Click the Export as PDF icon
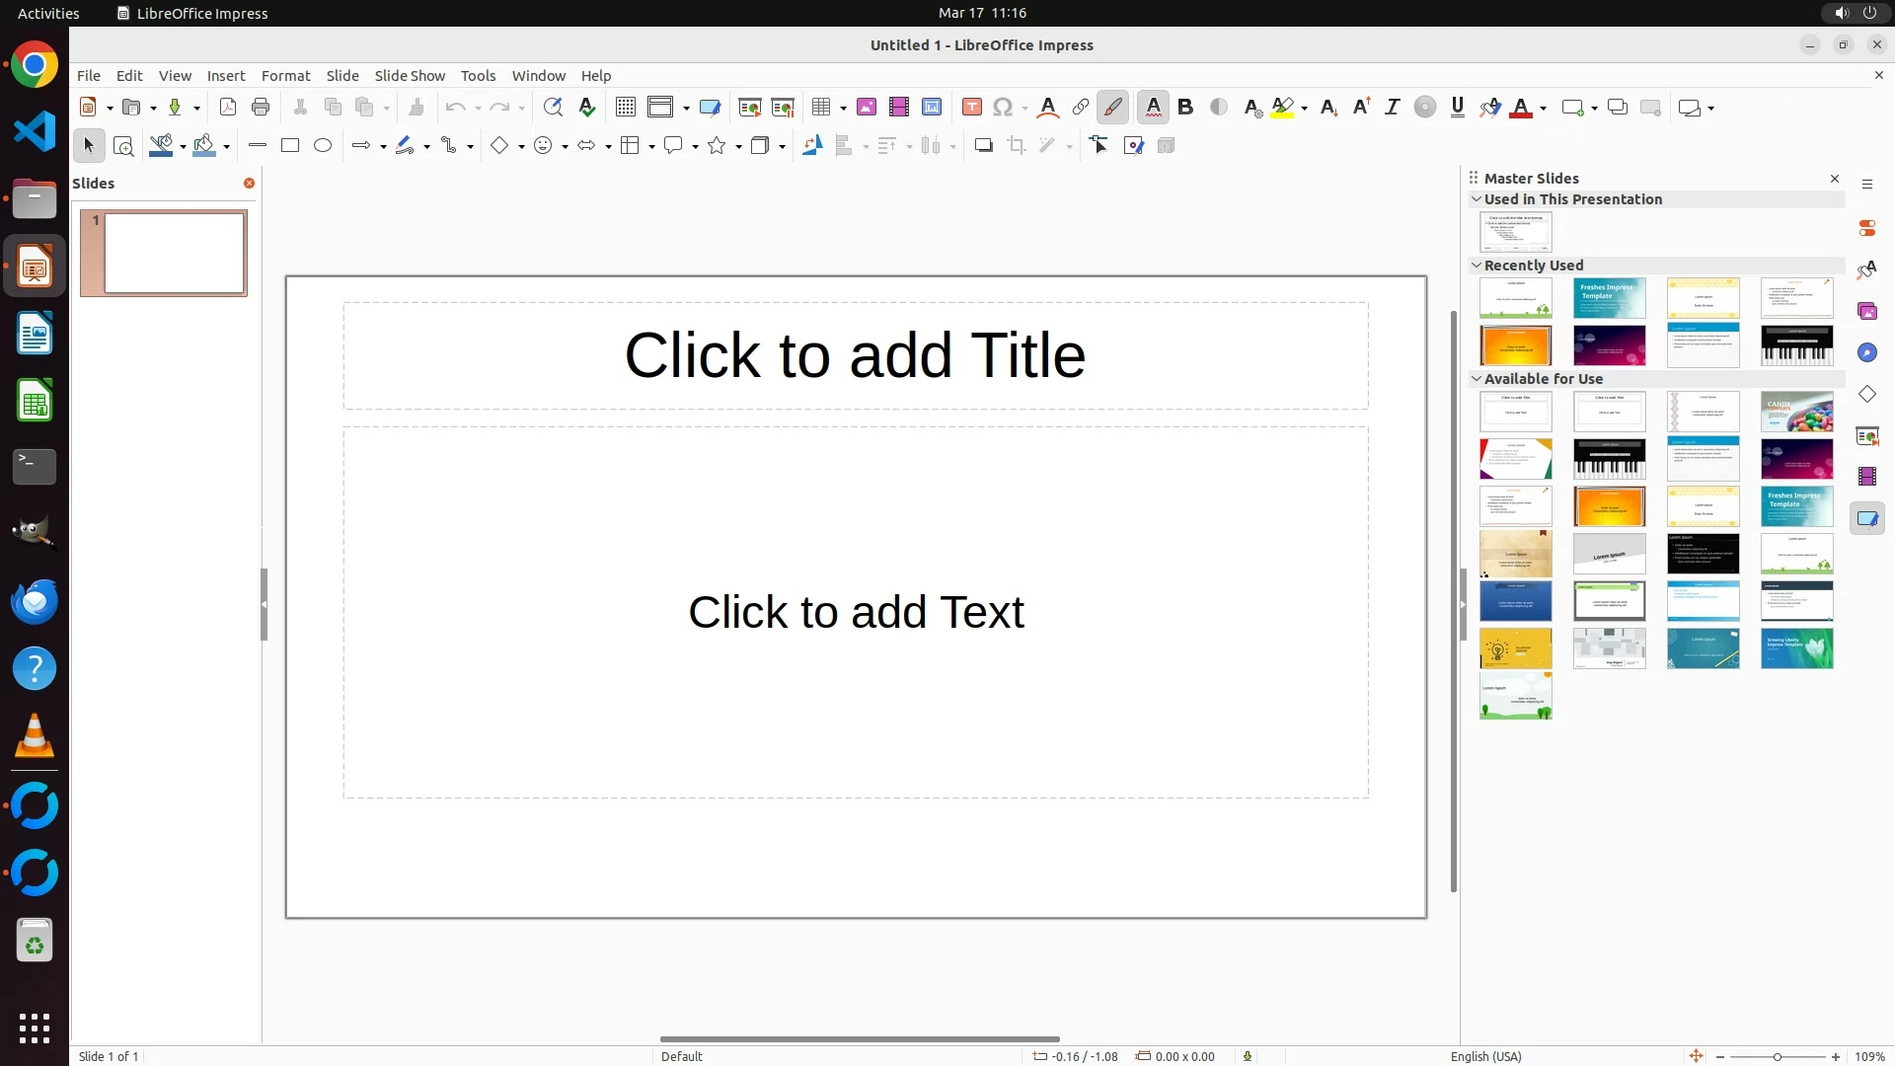1895x1066 pixels. click(x=228, y=108)
